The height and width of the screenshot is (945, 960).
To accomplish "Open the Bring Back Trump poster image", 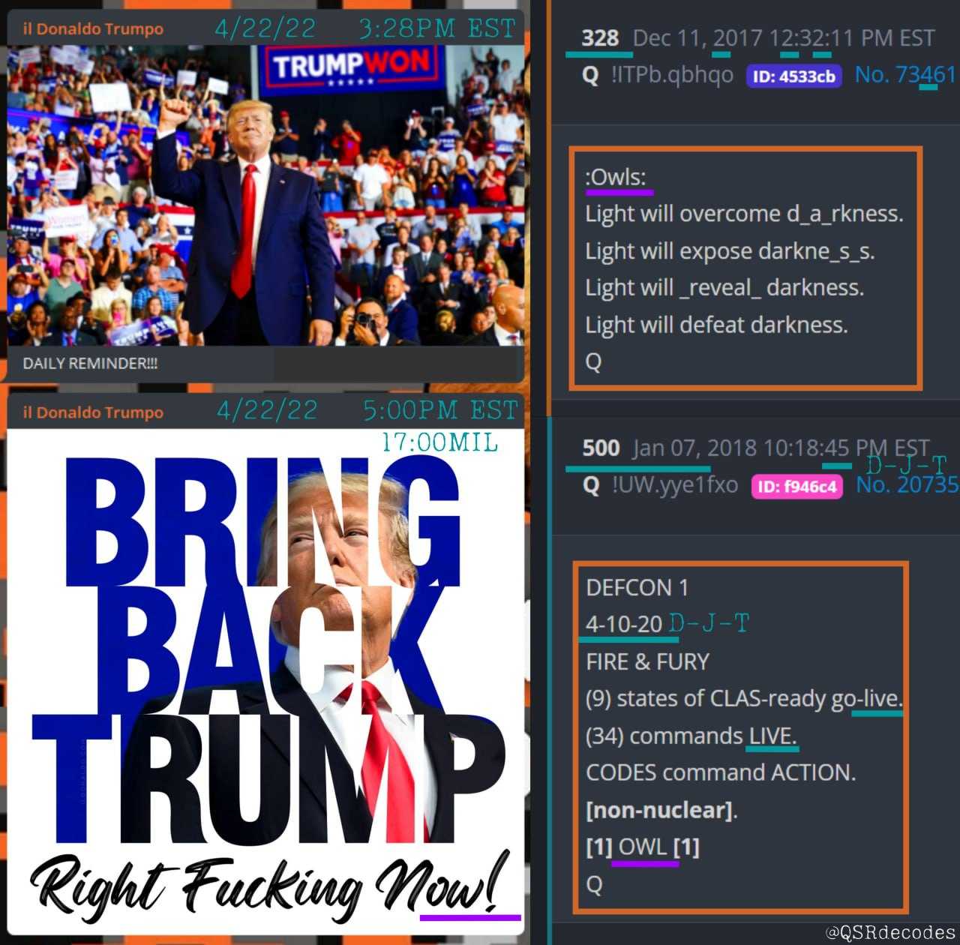I will pyautogui.click(x=265, y=682).
